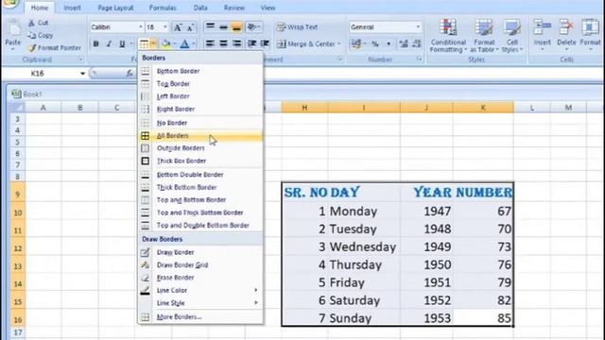Switch to the Insert tab
Viewport: 605px width, 340px height.
[72, 8]
